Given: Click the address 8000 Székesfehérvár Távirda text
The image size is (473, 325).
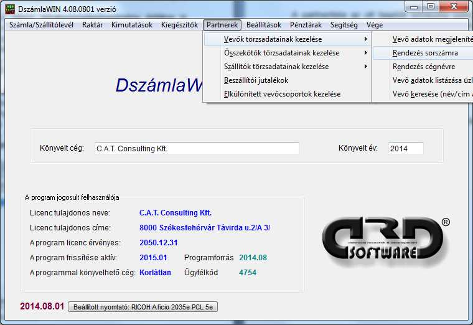Looking at the screenshot, I should coord(205,228).
